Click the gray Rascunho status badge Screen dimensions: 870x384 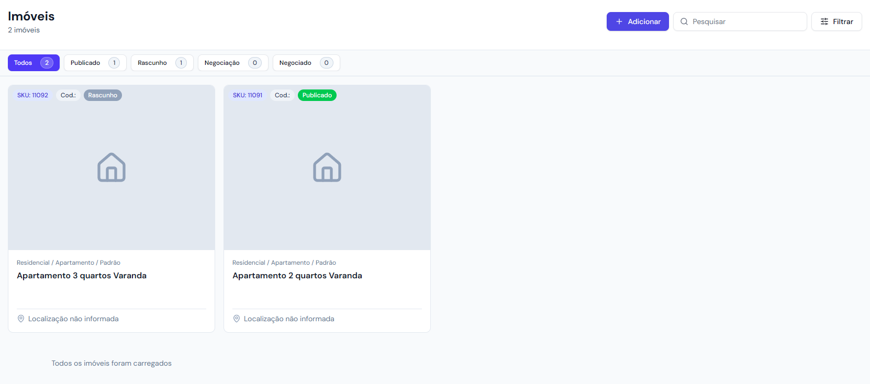click(x=103, y=95)
